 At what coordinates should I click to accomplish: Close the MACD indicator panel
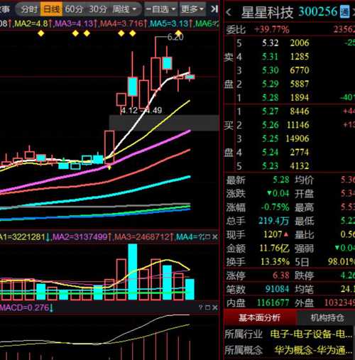tap(214, 307)
